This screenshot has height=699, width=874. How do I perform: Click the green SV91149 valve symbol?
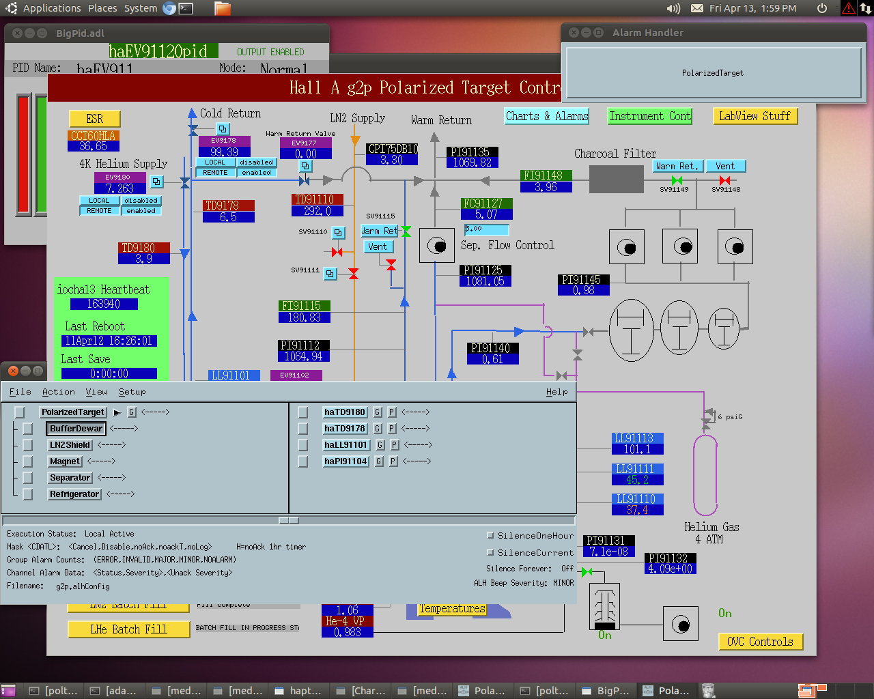coord(677,180)
